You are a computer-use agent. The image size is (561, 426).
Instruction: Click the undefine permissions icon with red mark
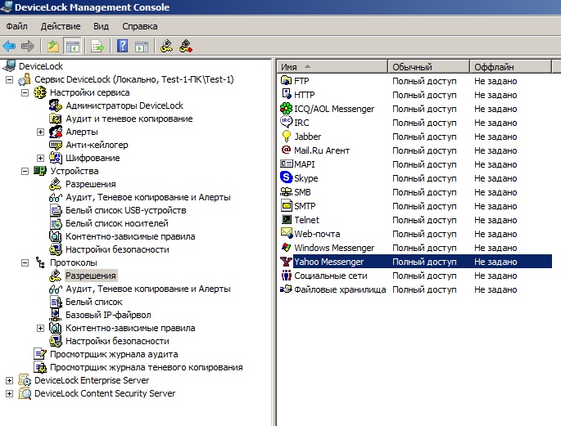(186, 46)
